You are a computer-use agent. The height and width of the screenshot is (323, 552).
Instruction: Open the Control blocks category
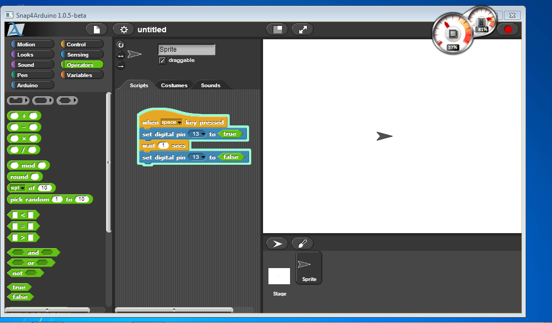pyautogui.click(x=82, y=44)
